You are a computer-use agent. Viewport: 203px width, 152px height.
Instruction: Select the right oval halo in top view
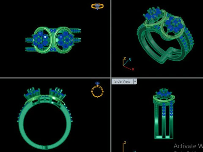point(64,40)
